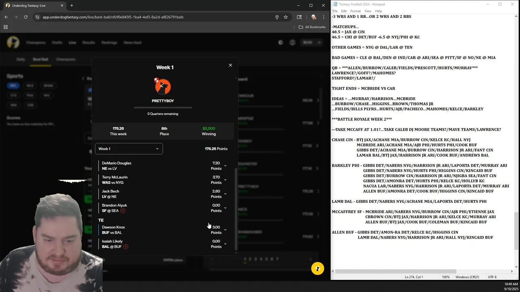Select the Underdog Fantasy: Live browser tab
520x292 pixels.
tap(34, 6)
